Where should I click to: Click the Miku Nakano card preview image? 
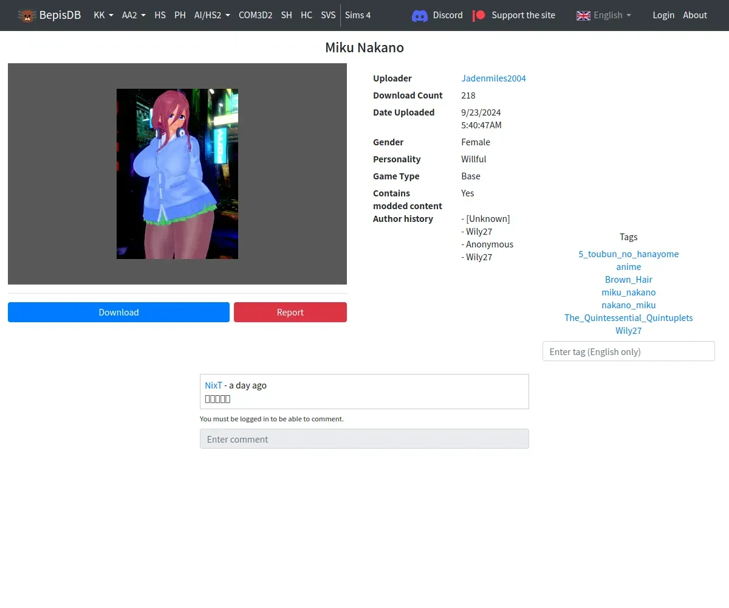click(177, 174)
